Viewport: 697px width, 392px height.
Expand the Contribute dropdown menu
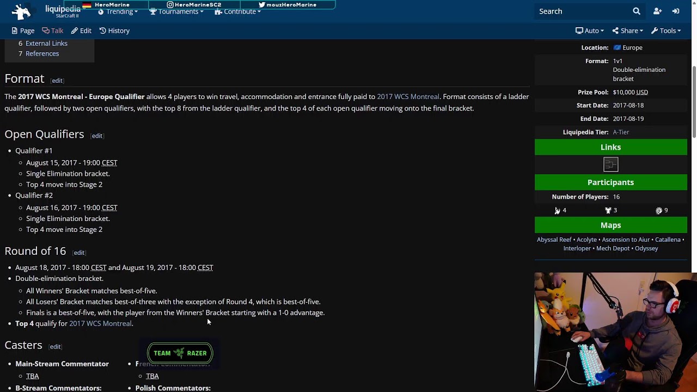click(237, 12)
